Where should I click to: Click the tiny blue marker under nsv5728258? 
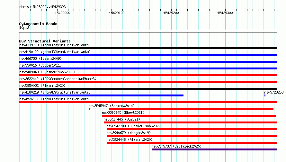point(265,95)
